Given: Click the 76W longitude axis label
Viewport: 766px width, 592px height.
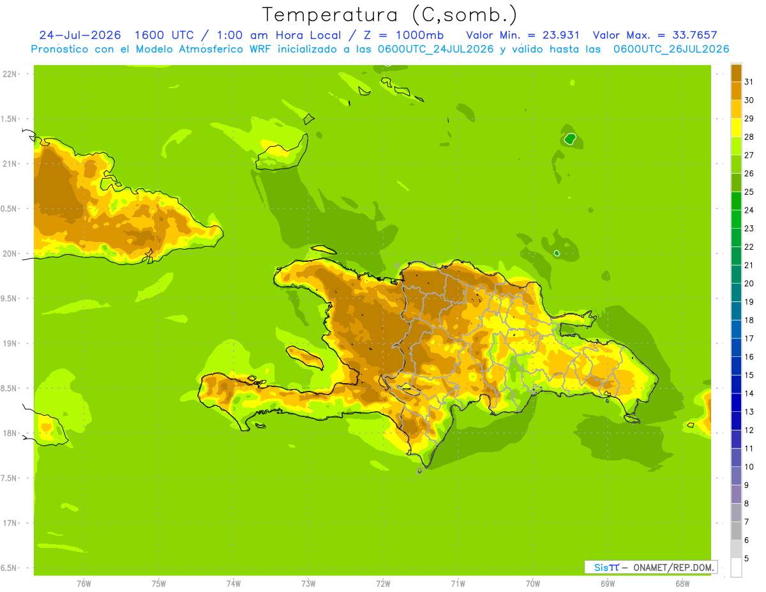Looking at the screenshot, I should click(x=84, y=584).
